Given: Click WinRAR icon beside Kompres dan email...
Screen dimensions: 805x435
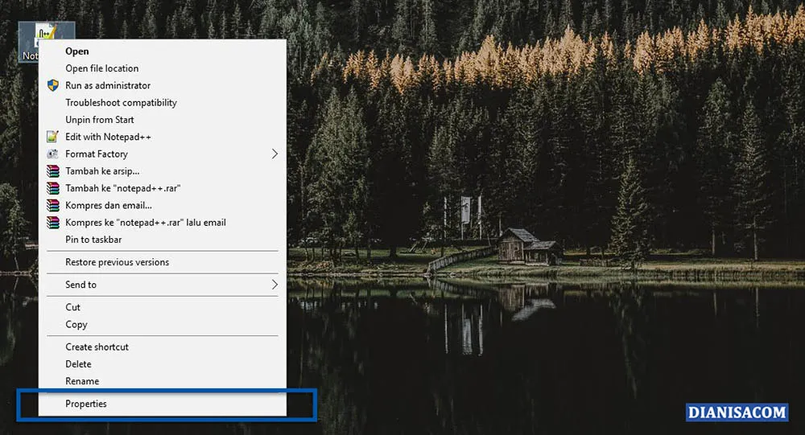Looking at the screenshot, I should pyautogui.click(x=52, y=205).
